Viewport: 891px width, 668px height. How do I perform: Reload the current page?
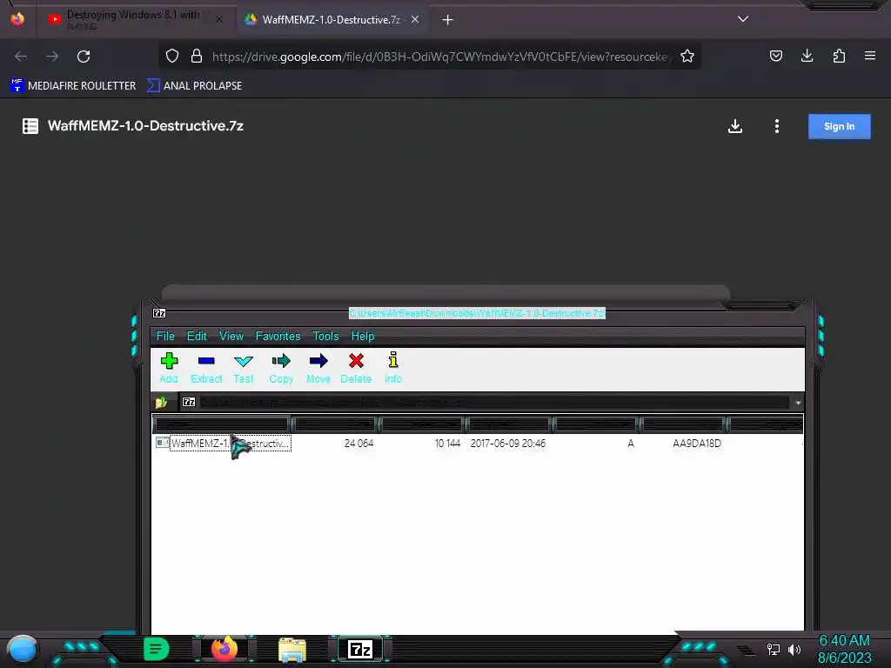84,57
